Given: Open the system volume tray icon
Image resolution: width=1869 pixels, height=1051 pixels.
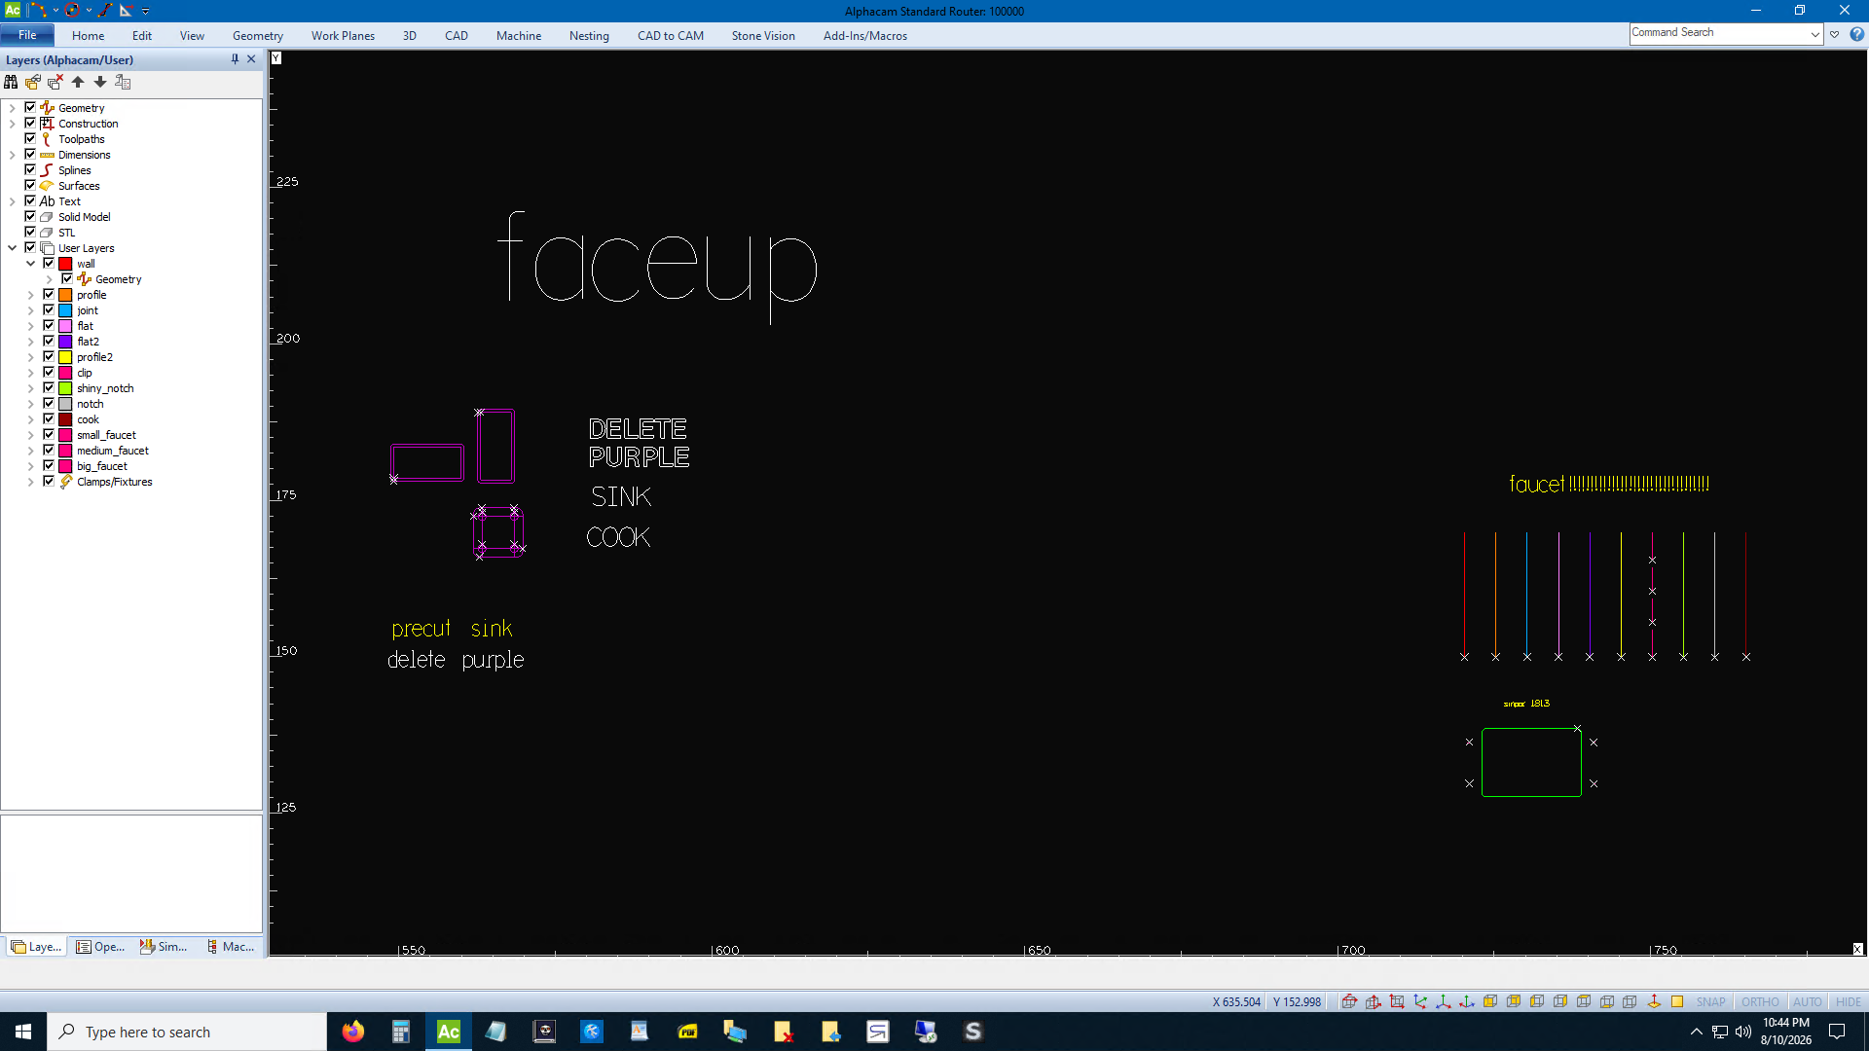Looking at the screenshot, I should coord(1742,1032).
